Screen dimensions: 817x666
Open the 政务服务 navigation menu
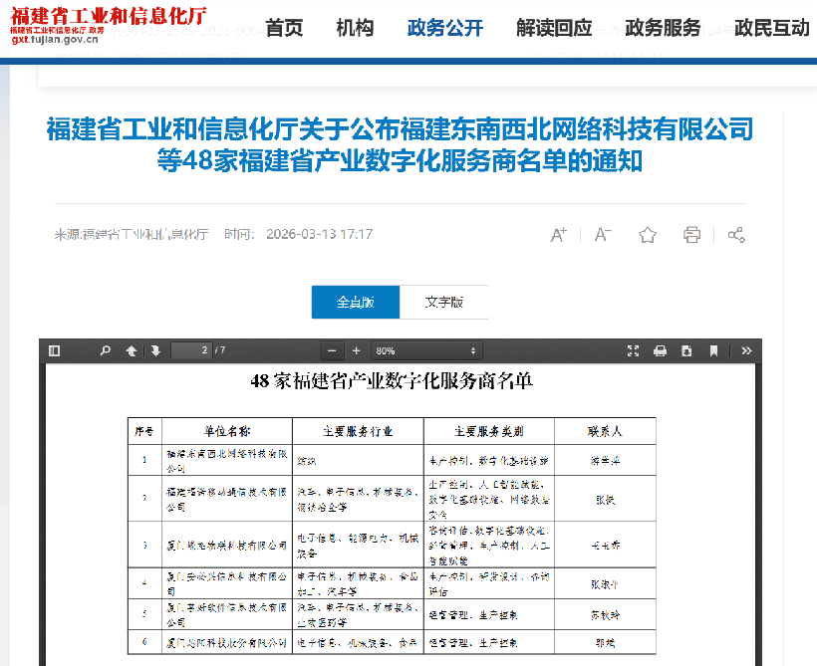tap(663, 28)
